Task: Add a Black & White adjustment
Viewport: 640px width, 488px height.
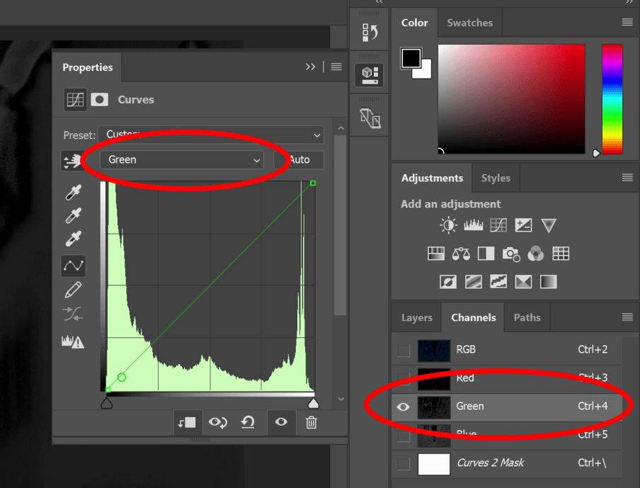Action: click(486, 254)
